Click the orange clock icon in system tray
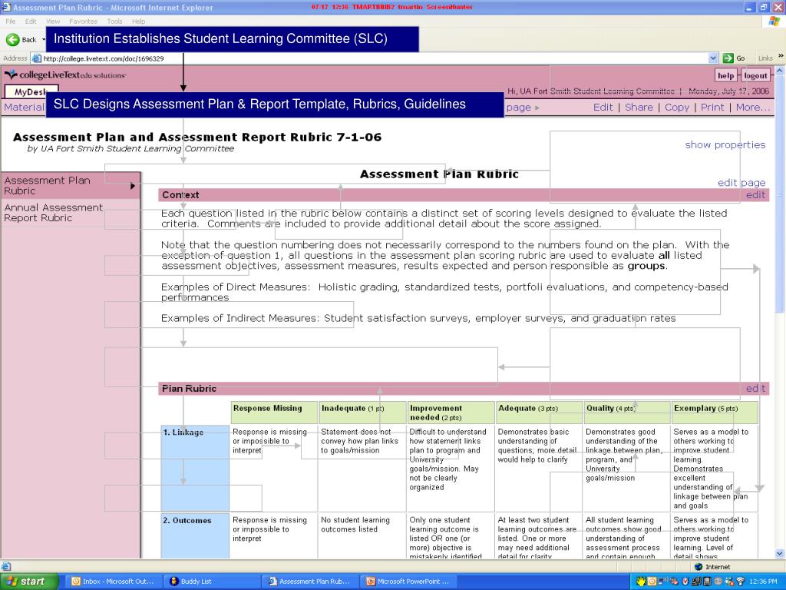Viewport: 786px width, 590px height. [x=652, y=582]
